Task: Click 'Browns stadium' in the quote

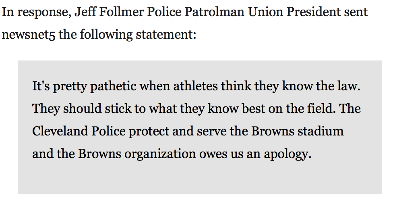Action: pyautogui.click(x=297, y=131)
